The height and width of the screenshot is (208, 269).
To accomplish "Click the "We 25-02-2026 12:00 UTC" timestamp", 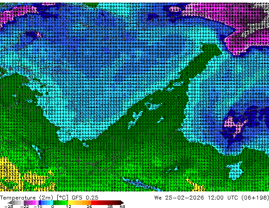I will (196, 197).
